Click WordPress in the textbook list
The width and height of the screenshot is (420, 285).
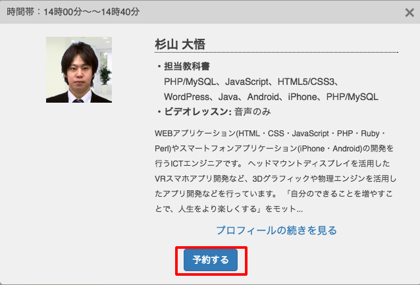point(186,97)
